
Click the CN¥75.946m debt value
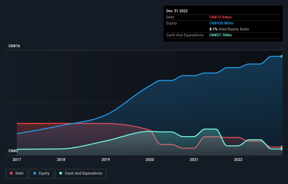[220, 17]
